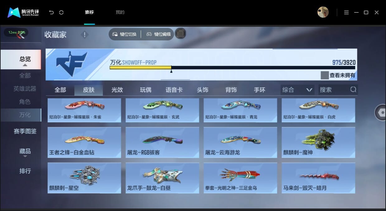
Task: Open 键位编辑 key mapping editor
Action: 158,34
